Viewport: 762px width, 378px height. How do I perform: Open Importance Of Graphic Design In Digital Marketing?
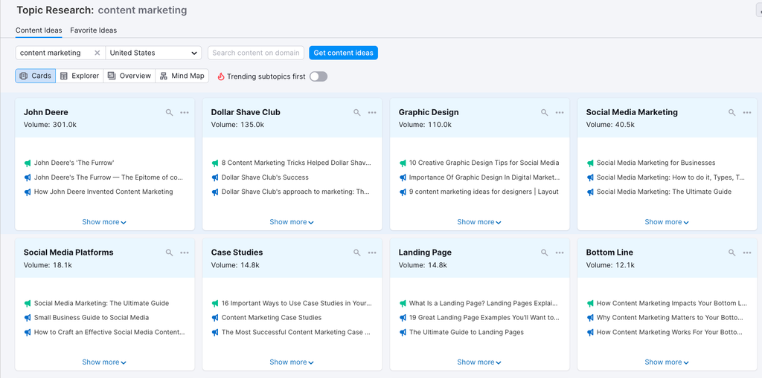[x=484, y=177]
